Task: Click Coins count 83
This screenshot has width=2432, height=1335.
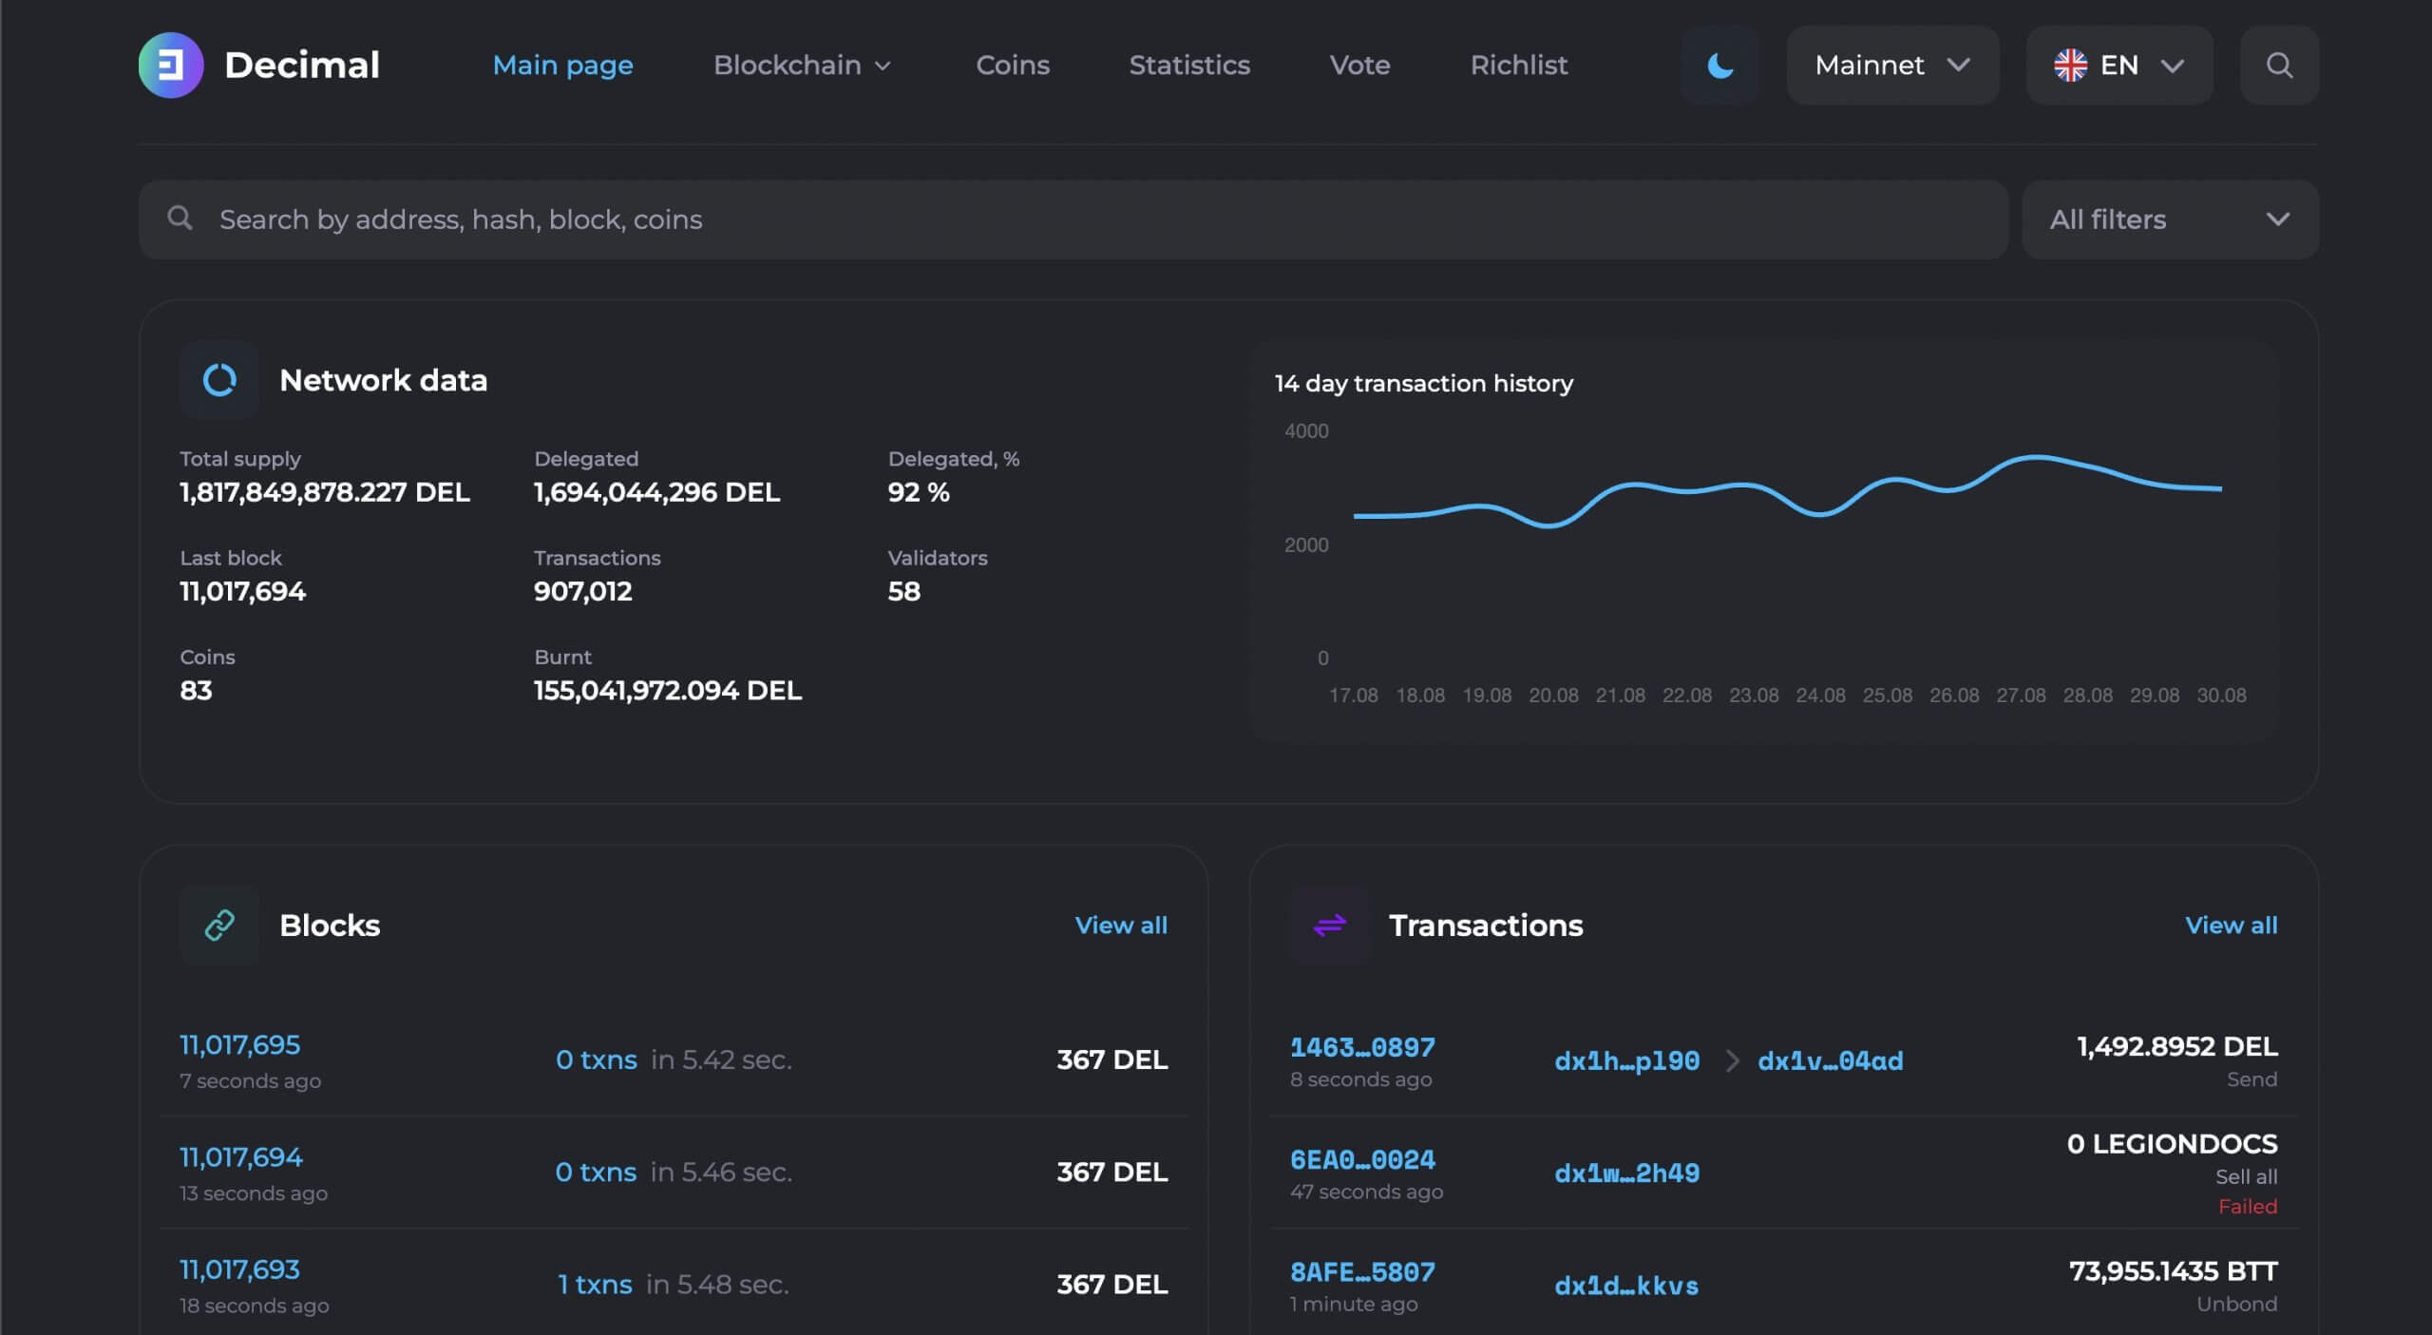Action: click(x=196, y=690)
